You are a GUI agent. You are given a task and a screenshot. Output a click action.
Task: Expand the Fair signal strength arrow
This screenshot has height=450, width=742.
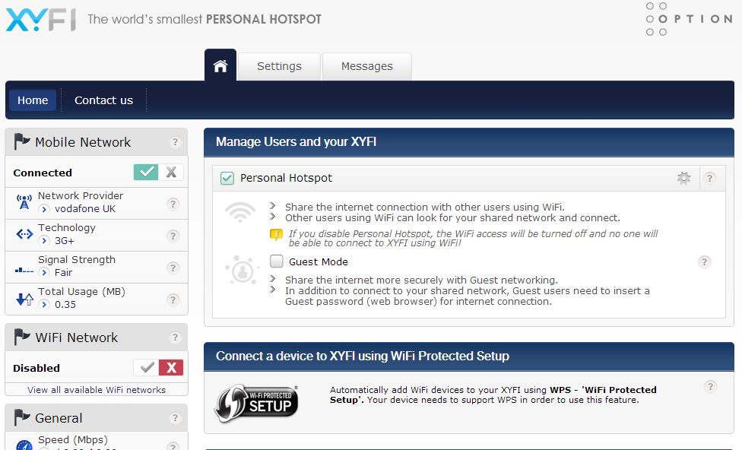click(44, 272)
